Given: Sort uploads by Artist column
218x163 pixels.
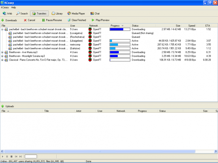Looking at the screenshot, I should 85,111.
